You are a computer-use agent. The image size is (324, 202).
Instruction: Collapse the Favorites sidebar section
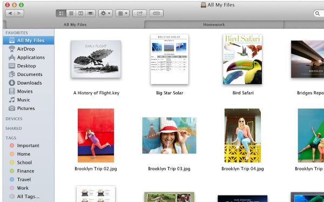[17, 33]
